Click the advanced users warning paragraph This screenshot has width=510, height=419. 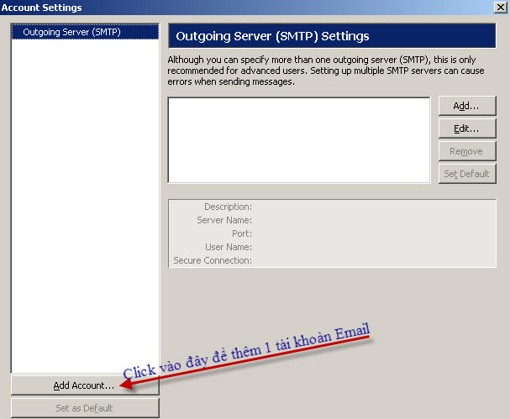(x=326, y=71)
